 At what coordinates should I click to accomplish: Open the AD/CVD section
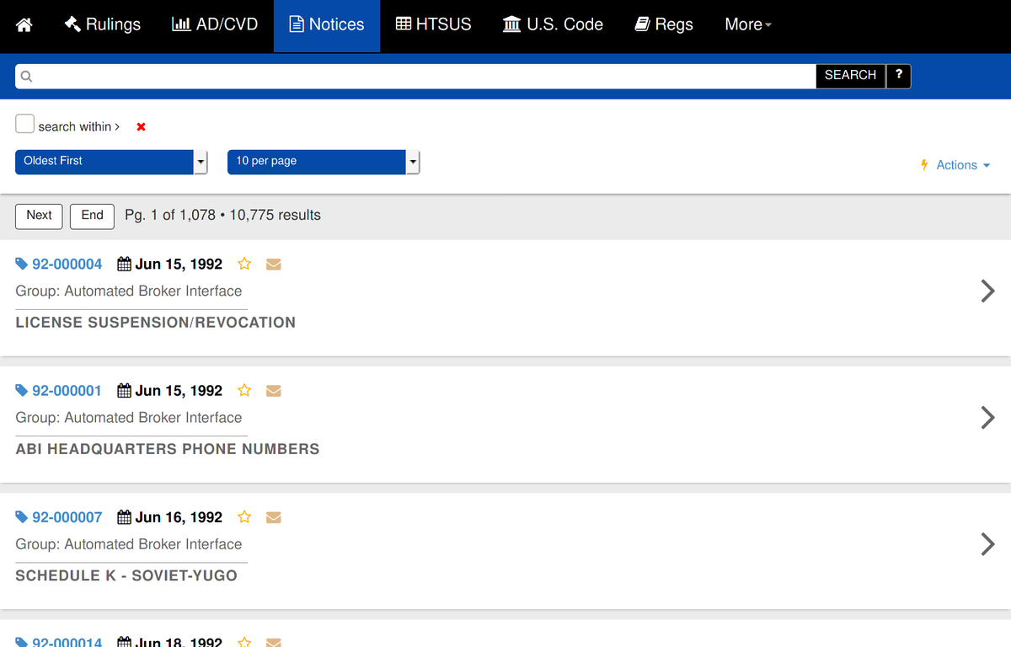215,24
